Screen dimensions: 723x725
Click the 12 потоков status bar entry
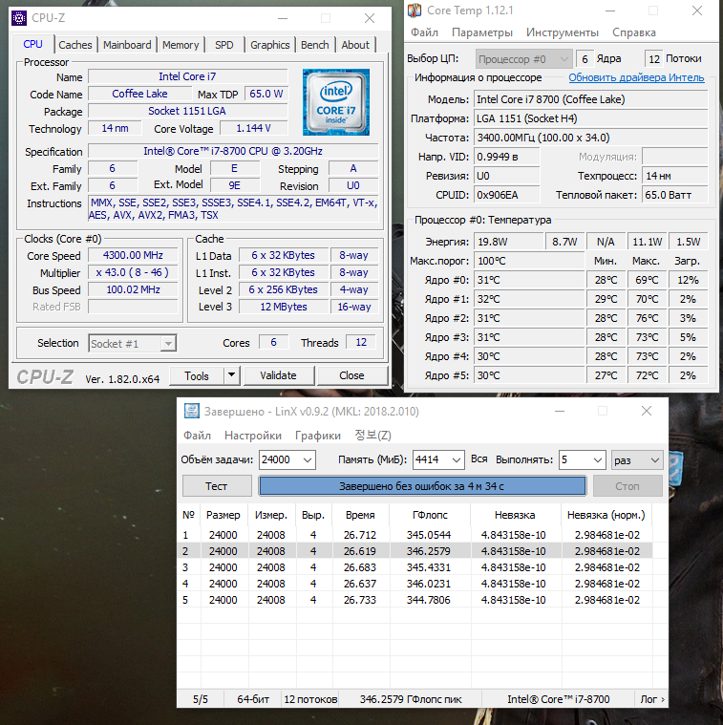(x=310, y=699)
